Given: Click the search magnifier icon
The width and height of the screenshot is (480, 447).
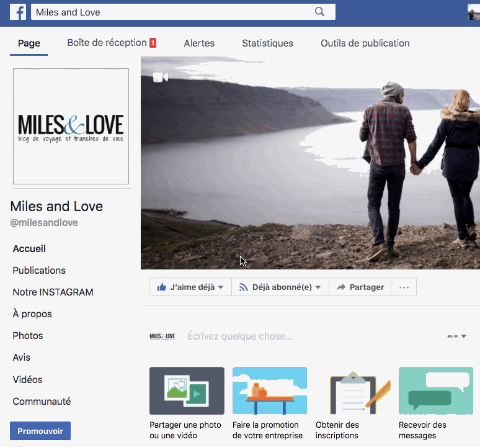Looking at the screenshot, I should [320, 12].
